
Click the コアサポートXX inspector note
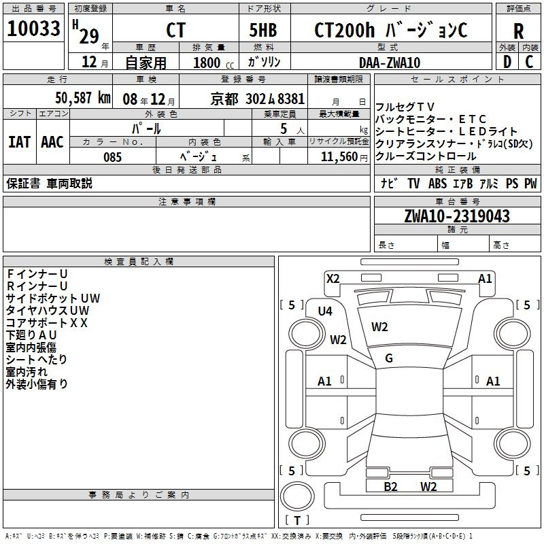48,323
